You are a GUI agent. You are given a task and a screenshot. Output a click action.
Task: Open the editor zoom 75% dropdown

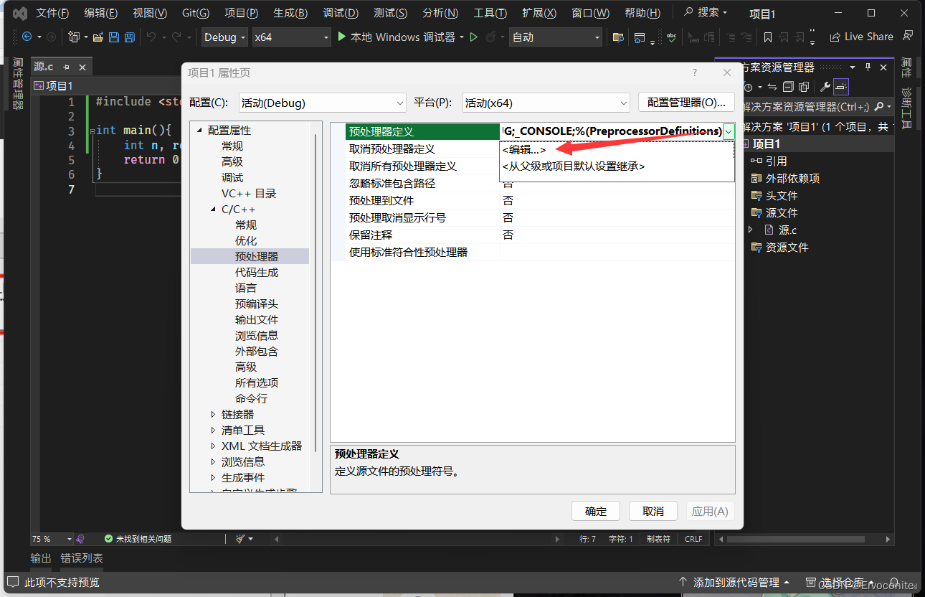click(x=70, y=539)
